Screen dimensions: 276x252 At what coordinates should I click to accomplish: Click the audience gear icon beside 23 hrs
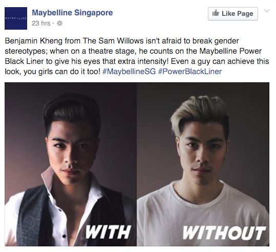pyautogui.click(x=60, y=23)
